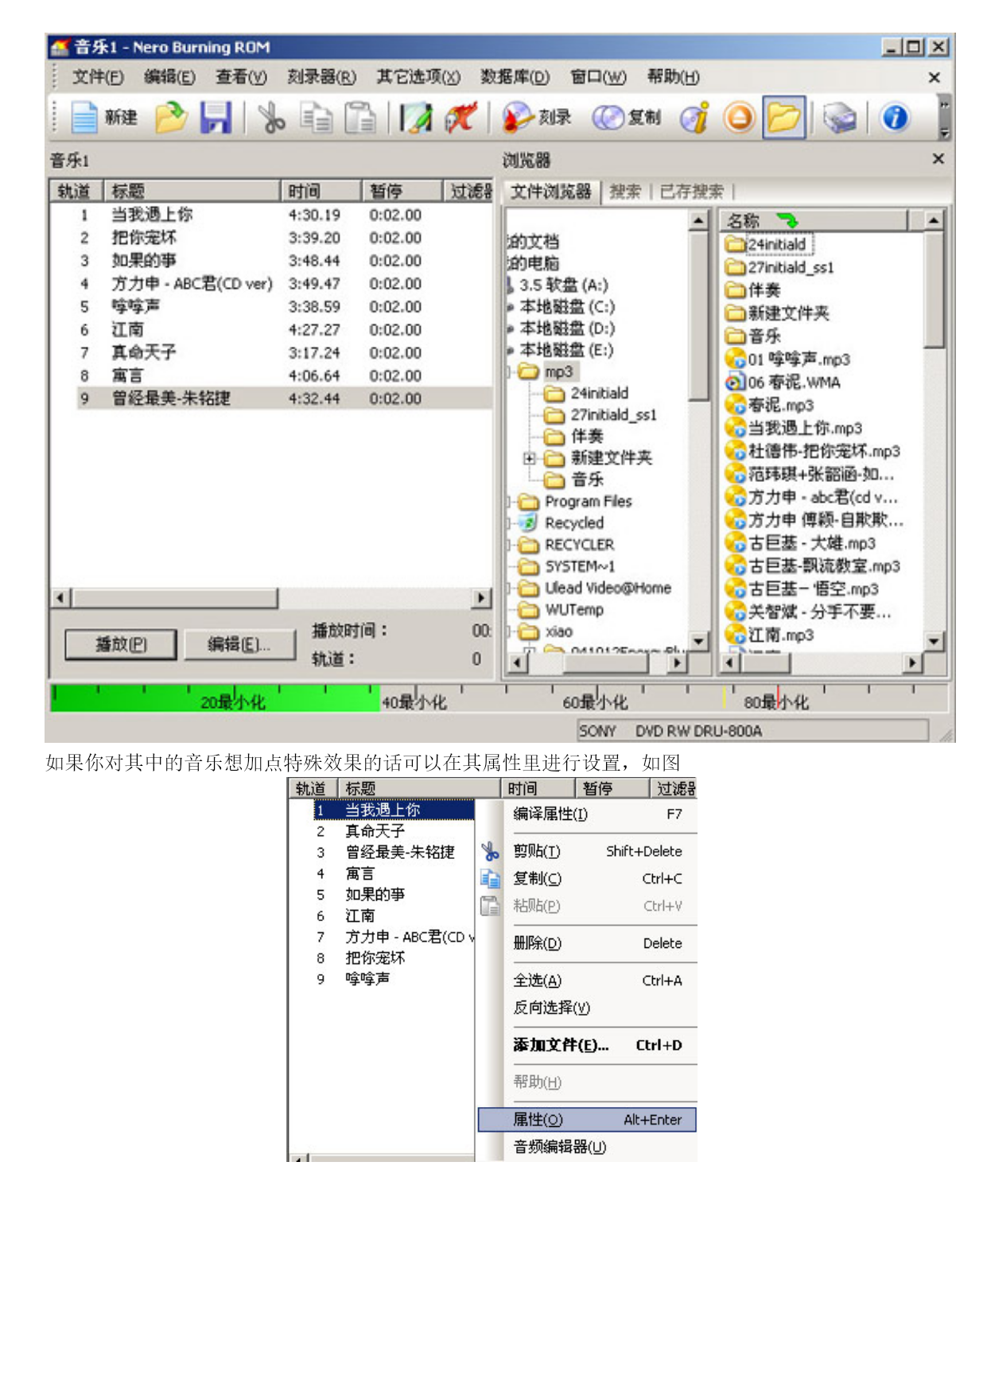The width and height of the screenshot is (987, 1395).
Task: Click the Copy Disc 复制 toolbar button
Action: click(x=627, y=118)
